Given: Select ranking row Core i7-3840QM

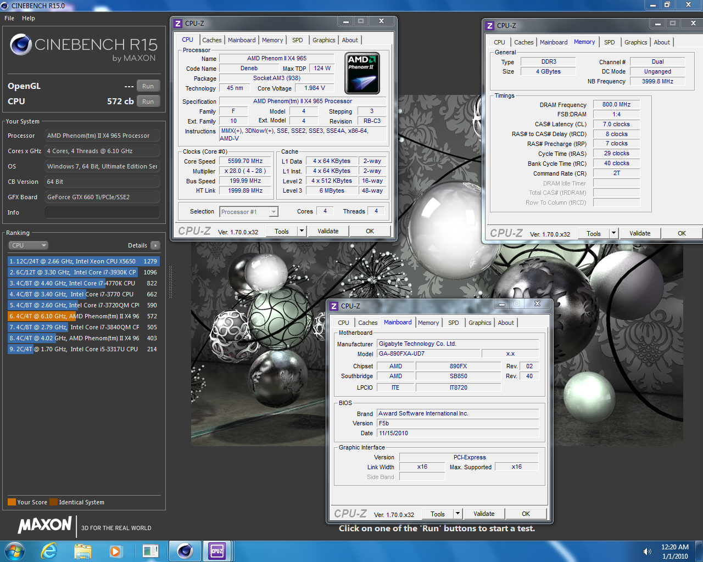Looking at the screenshot, I should tap(83, 327).
